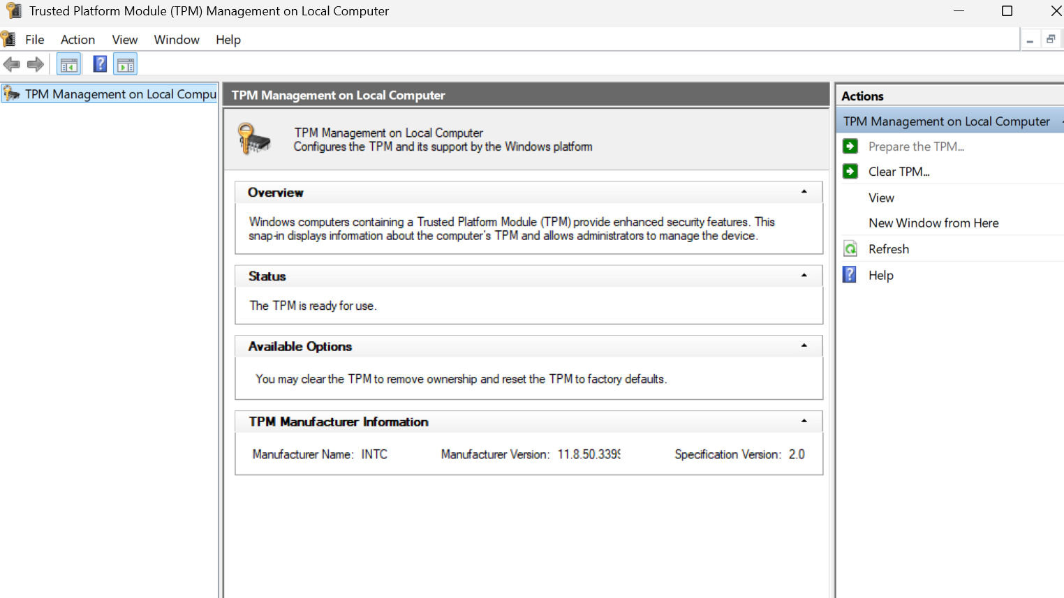Click the green Clear TPM arrow icon
Screen dimensions: 1064x598
tap(850, 172)
